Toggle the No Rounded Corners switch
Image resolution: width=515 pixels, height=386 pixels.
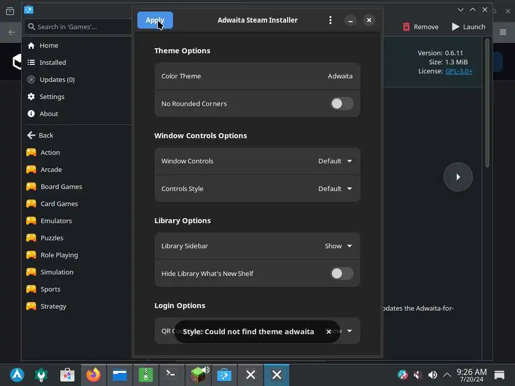pyautogui.click(x=341, y=104)
